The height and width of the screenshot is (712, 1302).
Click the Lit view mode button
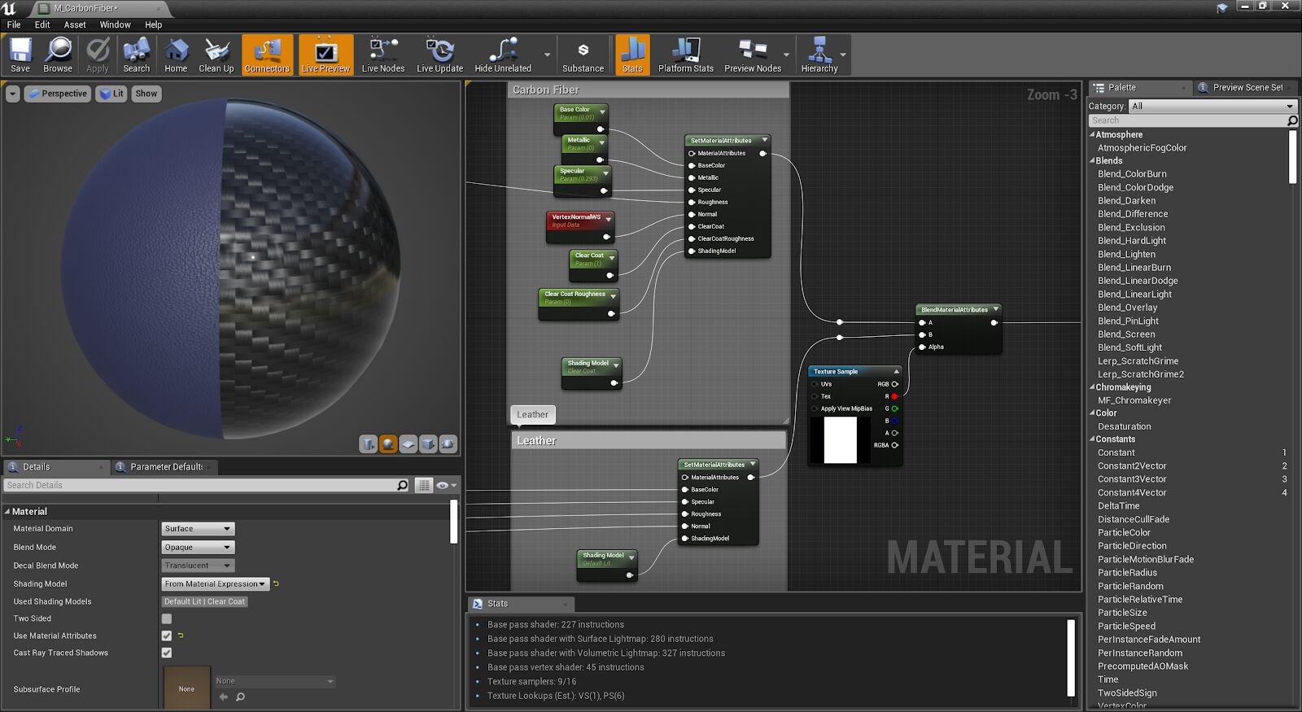111,94
